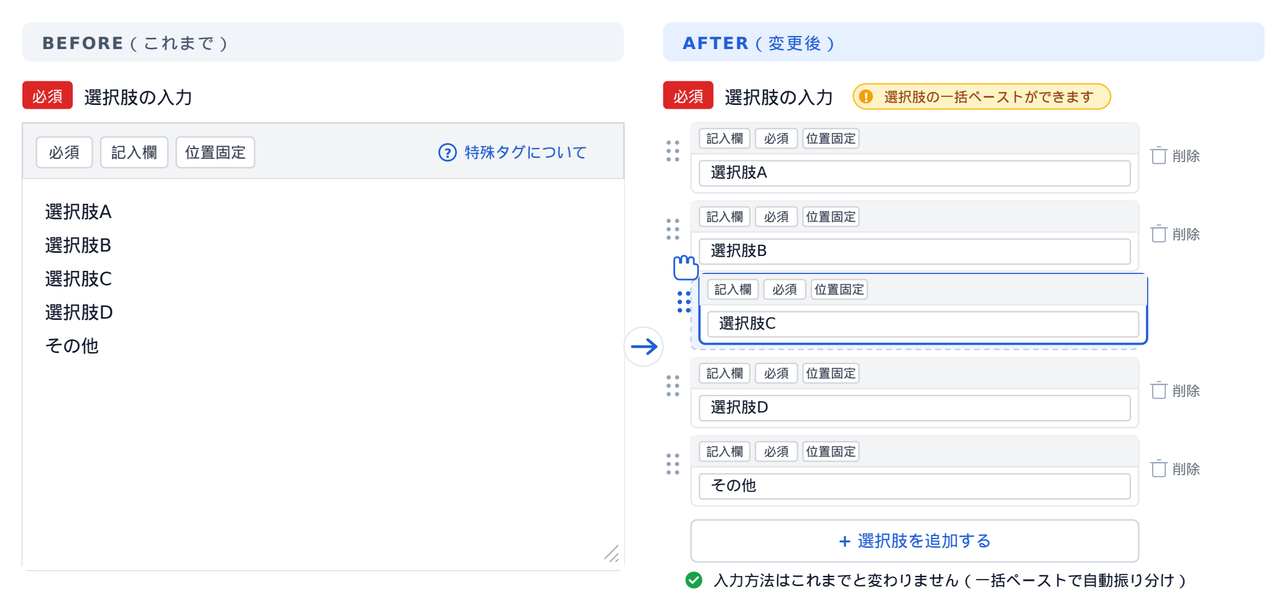This screenshot has width=1287, height=615.
Task: Click the question mark icon by 特殊タグについて
Action: pyautogui.click(x=447, y=152)
